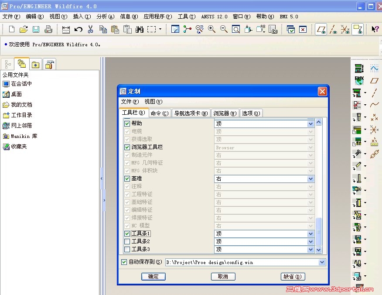Click the Find binoculars icon

coord(140,30)
